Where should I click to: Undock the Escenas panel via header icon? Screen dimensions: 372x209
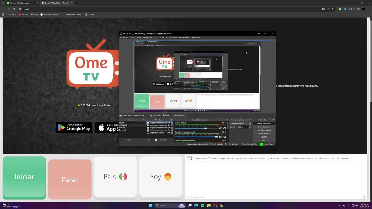click(144, 120)
